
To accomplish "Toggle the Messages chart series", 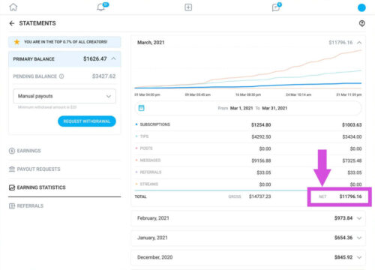I will pos(148,160).
